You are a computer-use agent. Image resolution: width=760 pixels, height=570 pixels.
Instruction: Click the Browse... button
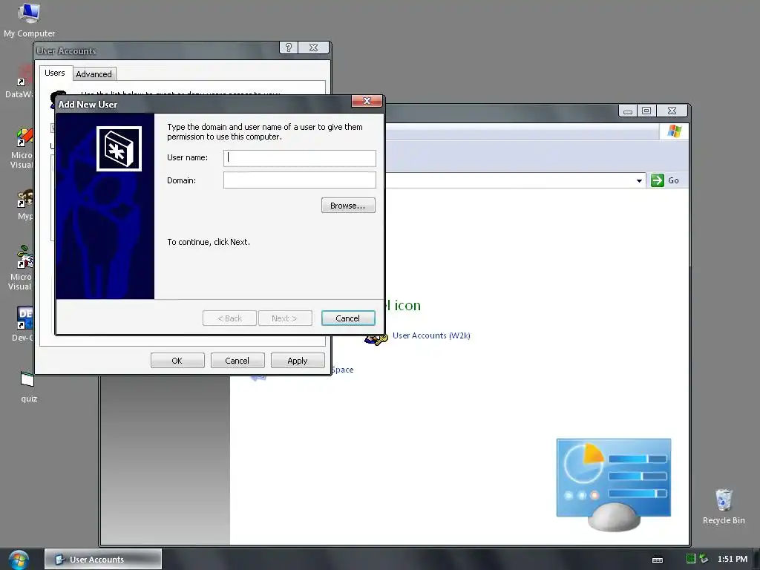coord(348,206)
